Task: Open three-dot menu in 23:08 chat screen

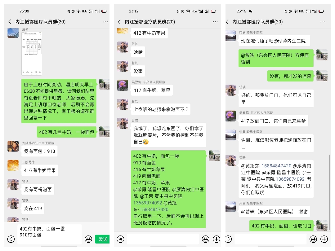Action: [106, 22]
